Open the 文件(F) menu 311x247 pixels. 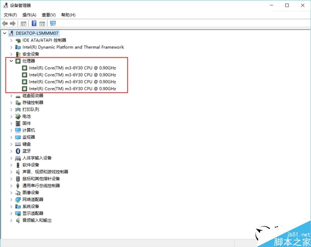[x=10, y=15]
